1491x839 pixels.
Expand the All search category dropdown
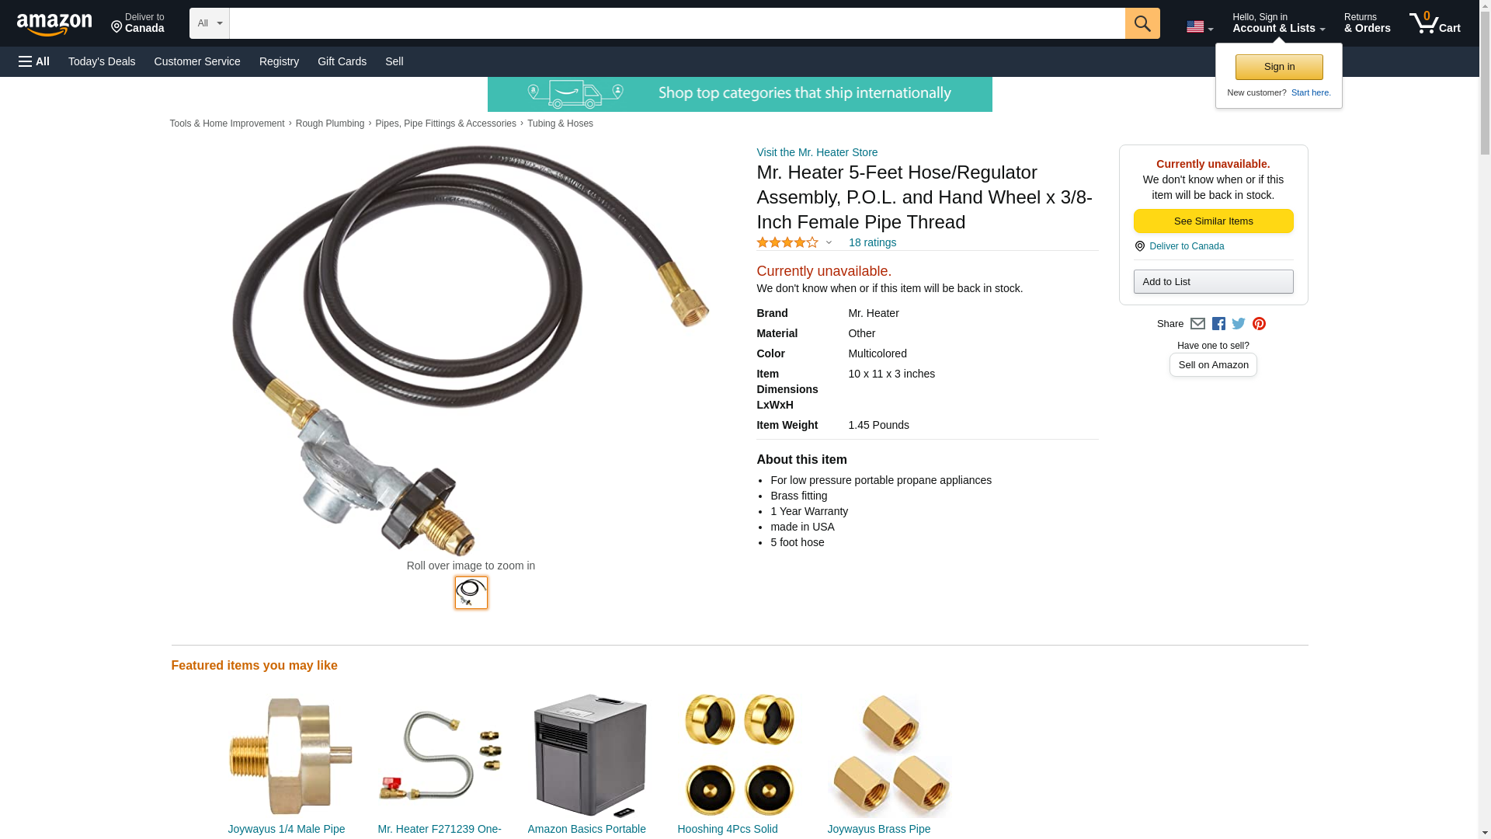point(210,23)
